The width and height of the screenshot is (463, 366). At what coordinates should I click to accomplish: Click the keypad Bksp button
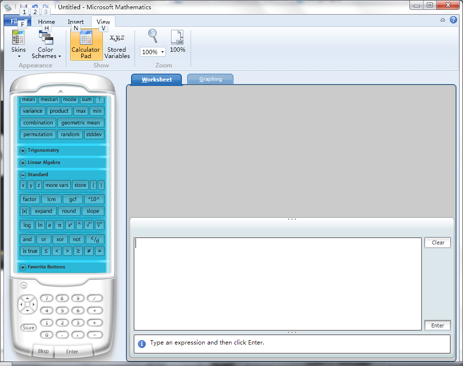coord(43,351)
